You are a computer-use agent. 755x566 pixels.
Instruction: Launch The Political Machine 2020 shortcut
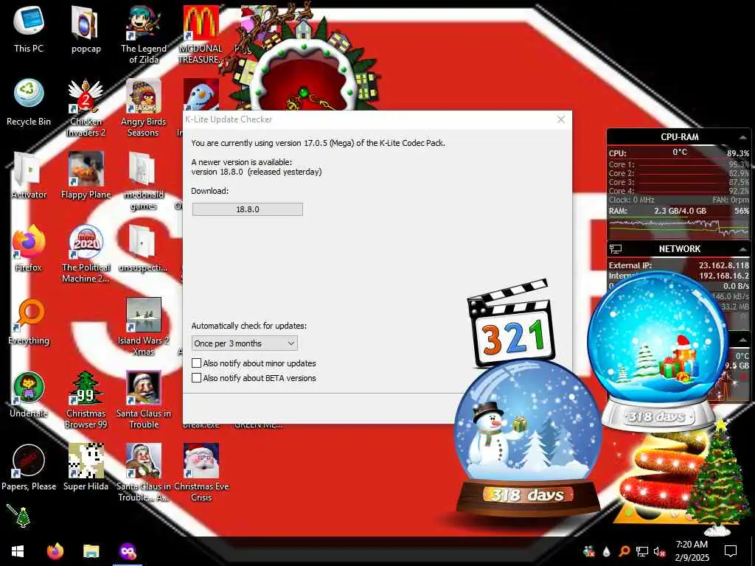click(x=86, y=254)
